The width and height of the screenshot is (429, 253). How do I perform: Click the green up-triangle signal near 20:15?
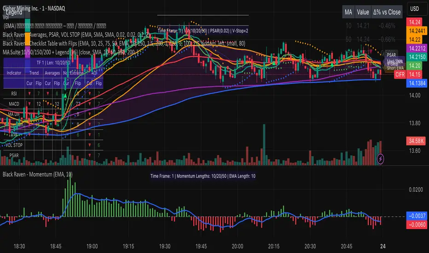tap(273, 63)
